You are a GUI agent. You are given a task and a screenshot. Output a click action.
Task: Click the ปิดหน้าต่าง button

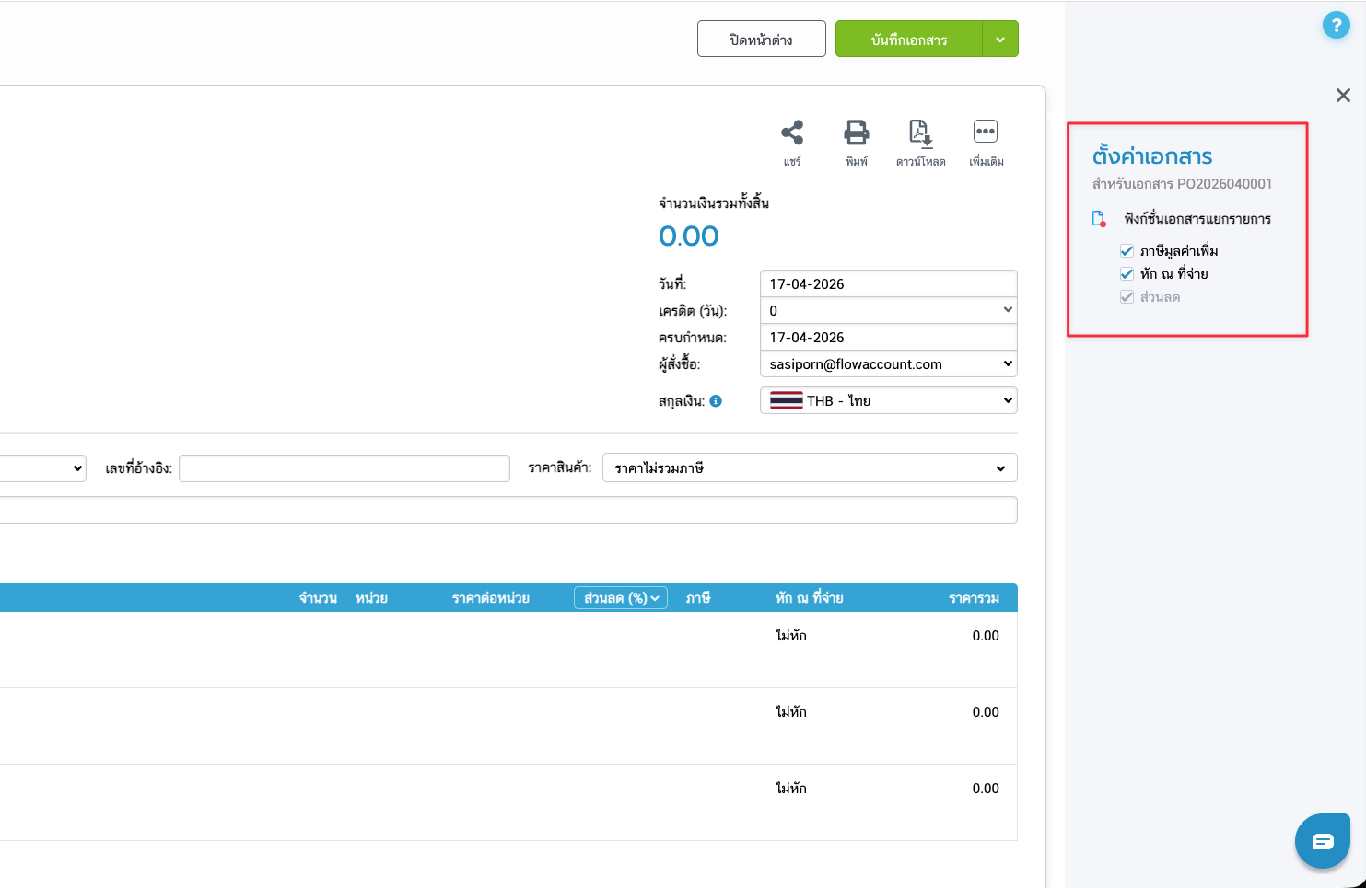tap(761, 40)
